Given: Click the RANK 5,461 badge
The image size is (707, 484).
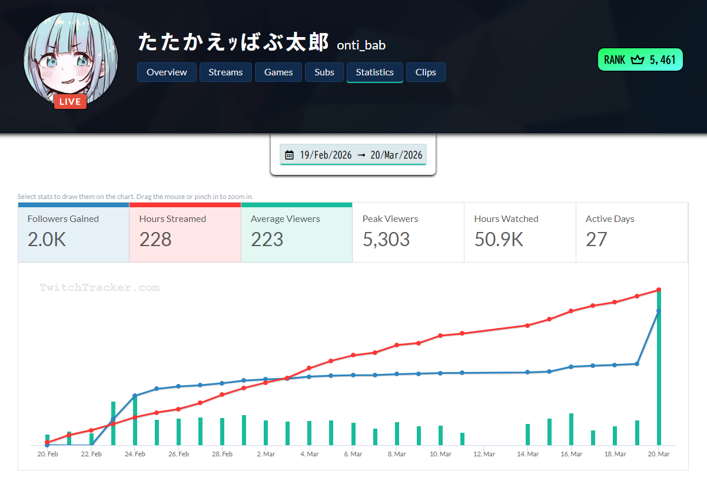Looking at the screenshot, I should [x=640, y=60].
